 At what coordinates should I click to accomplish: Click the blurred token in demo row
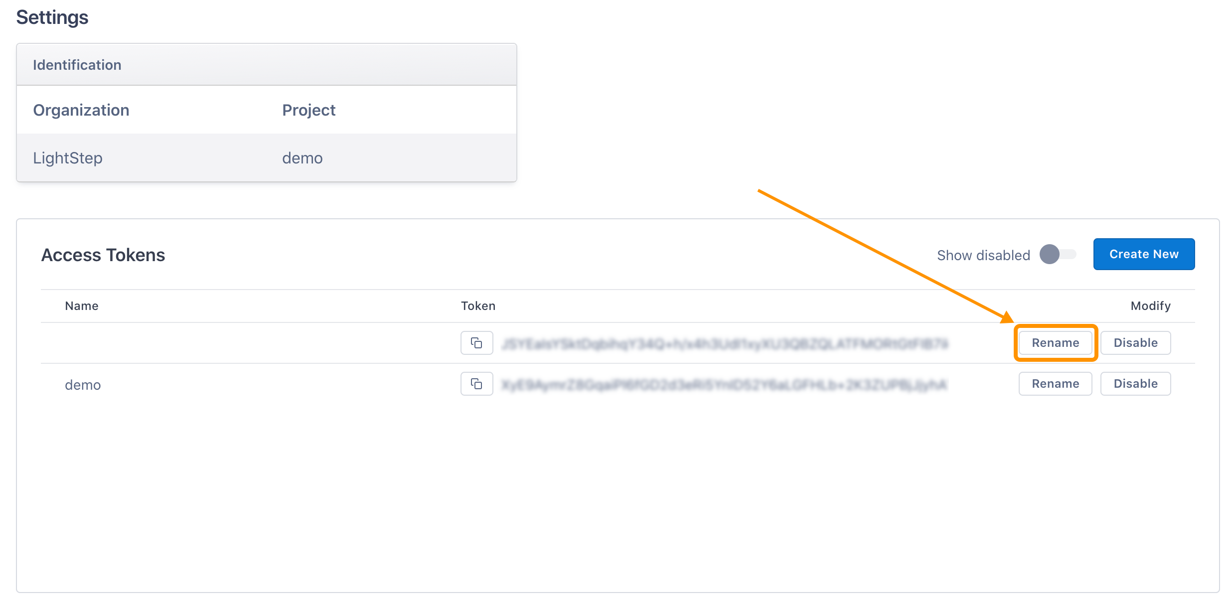(x=724, y=384)
